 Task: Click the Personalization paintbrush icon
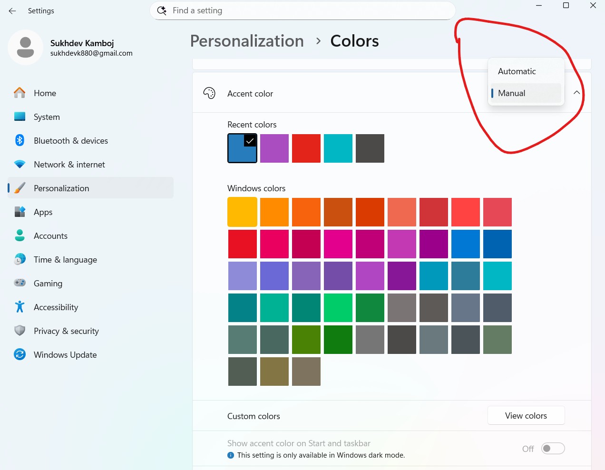point(19,188)
